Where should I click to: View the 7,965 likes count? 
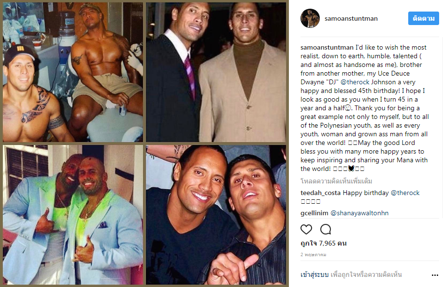click(x=324, y=243)
